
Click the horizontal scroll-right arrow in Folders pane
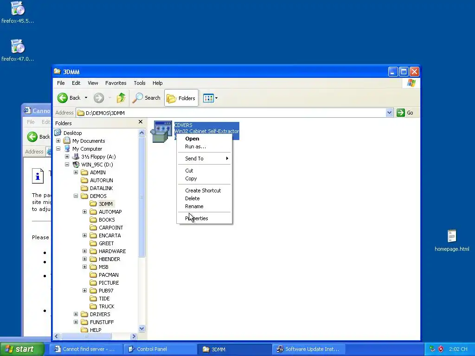point(134,337)
